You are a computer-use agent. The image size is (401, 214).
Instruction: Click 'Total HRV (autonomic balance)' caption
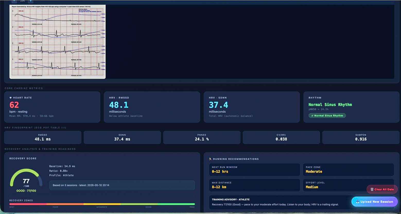click(231, 116)
